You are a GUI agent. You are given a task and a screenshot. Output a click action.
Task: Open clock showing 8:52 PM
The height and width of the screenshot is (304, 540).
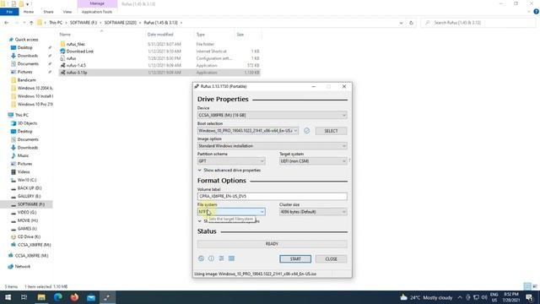(x=510, y=297)
